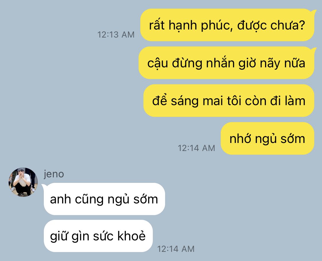322x261 pixels.
Task: Click the 12:14 AM timestamp under jeno's messages
Action: pos(175,249)
